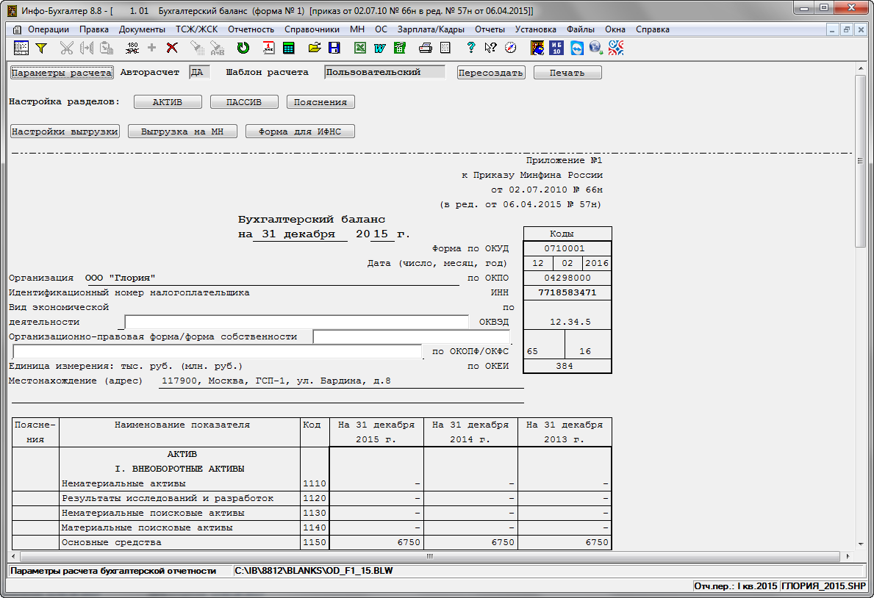Click the printer icon
This screenshot has width=874, height=598.
426,48
